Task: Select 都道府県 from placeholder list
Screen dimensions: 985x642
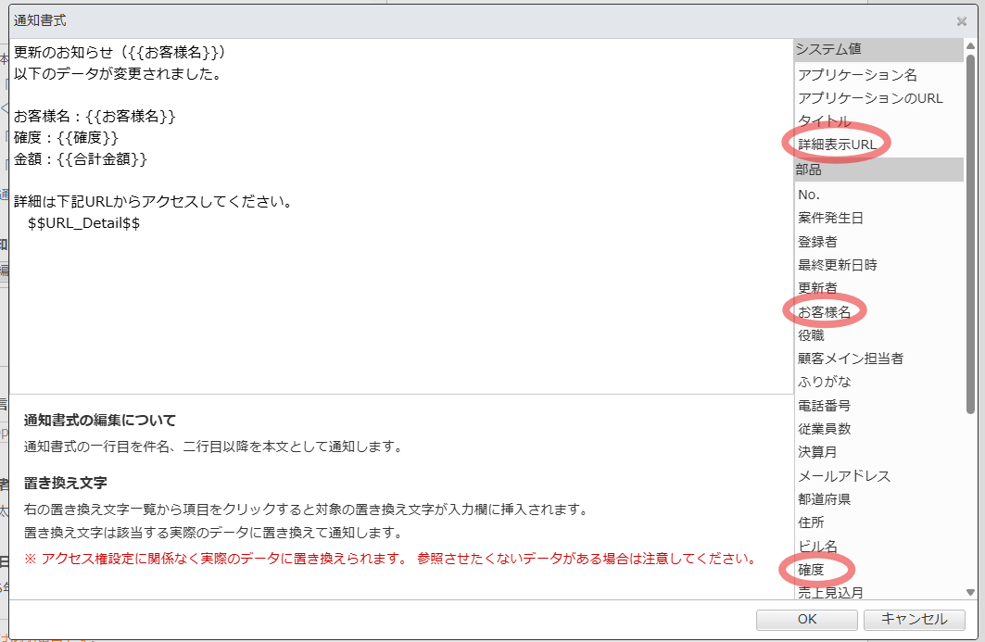Action: tap(824, 499)
